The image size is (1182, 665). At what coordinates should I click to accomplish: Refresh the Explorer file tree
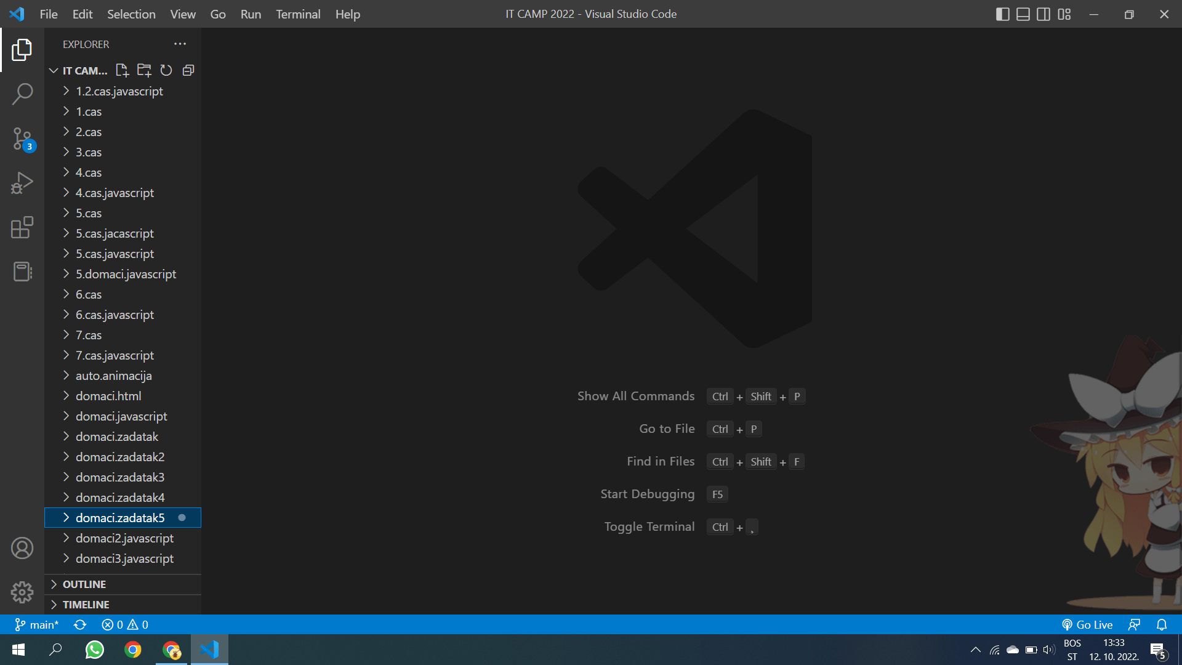coord(166,70)
